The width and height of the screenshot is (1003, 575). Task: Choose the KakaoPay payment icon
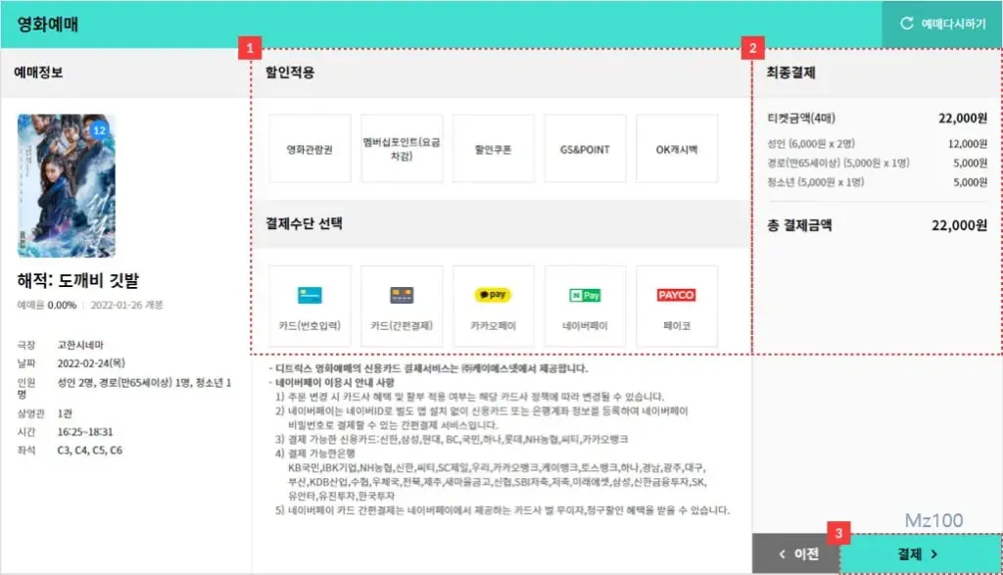(494, 295)
